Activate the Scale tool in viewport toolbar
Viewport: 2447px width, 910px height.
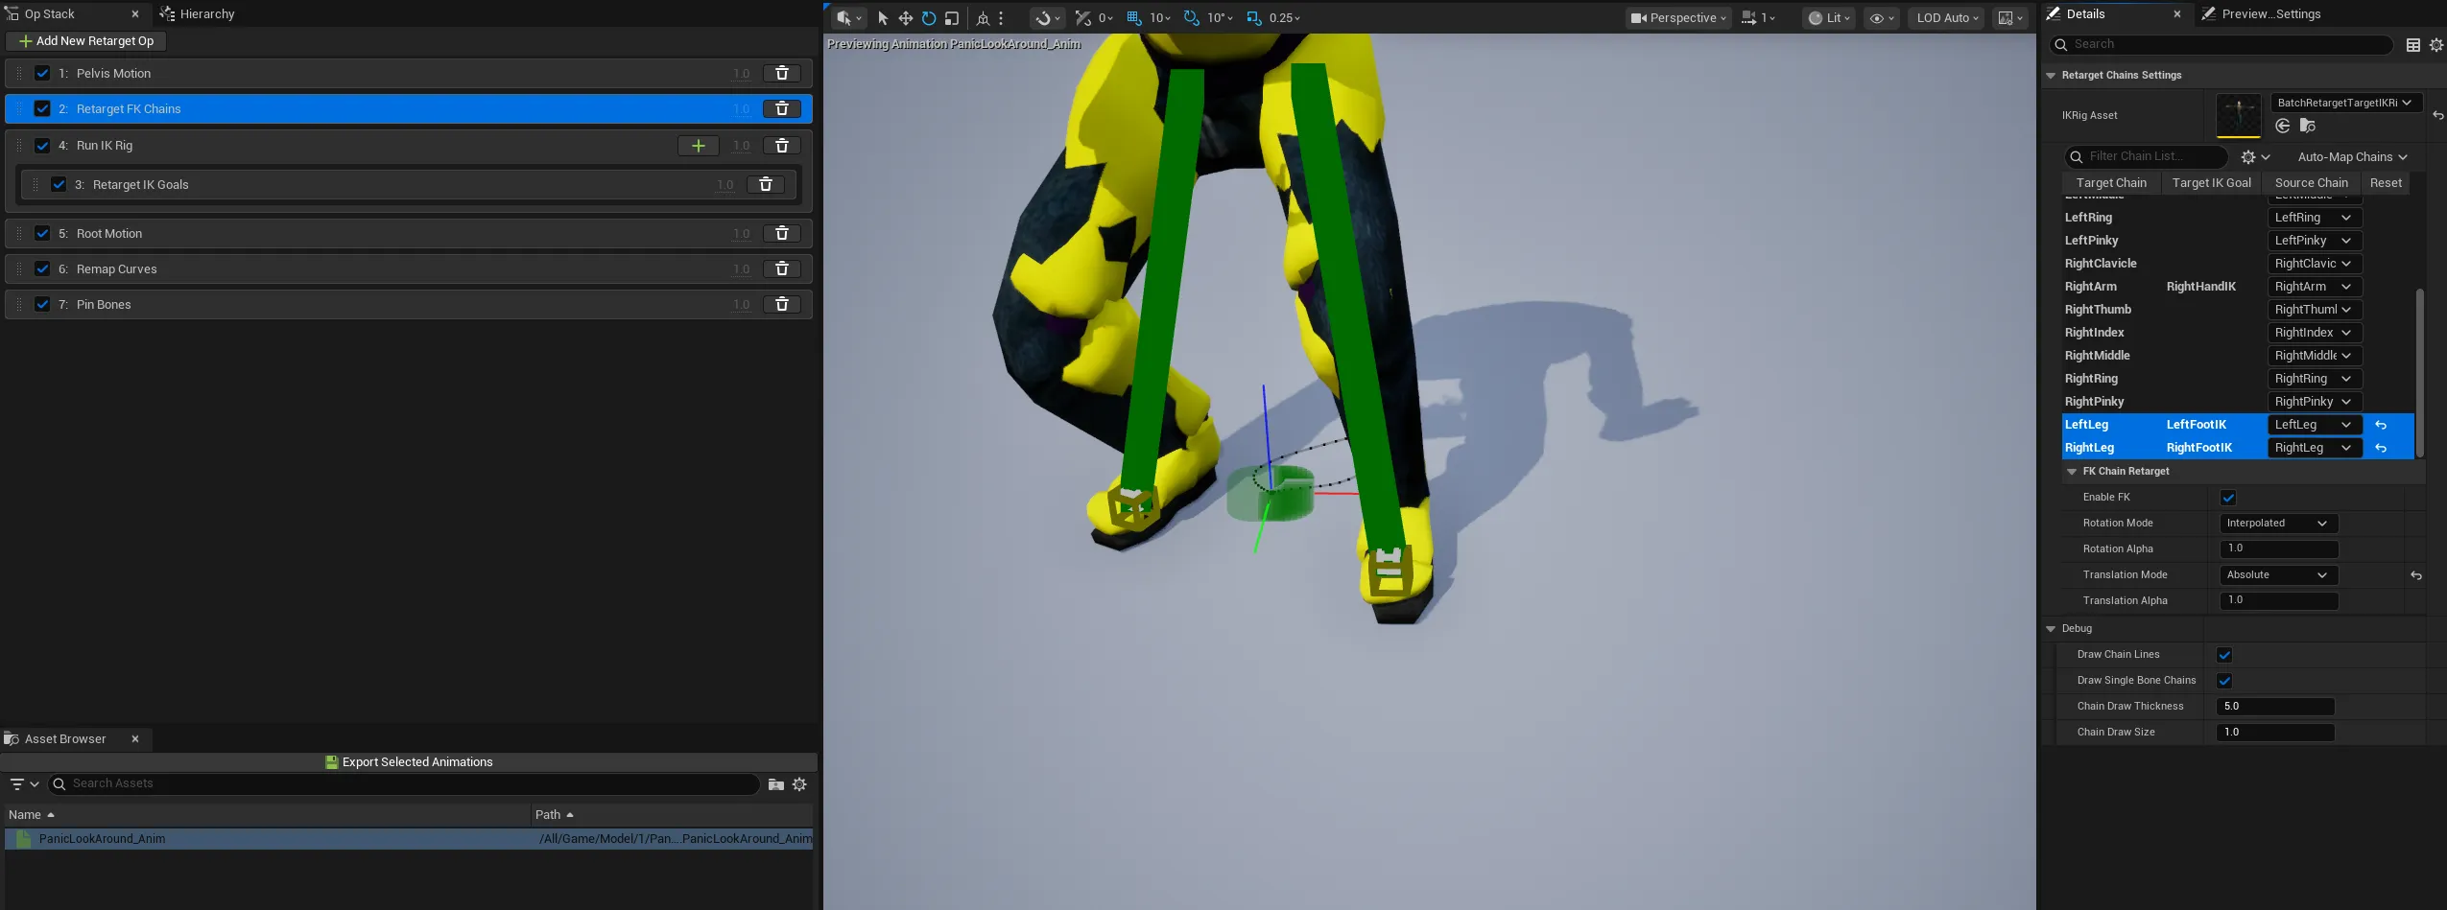coord(952,18)
